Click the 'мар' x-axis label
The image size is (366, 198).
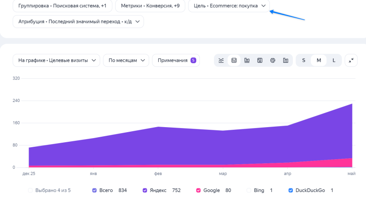223,173
